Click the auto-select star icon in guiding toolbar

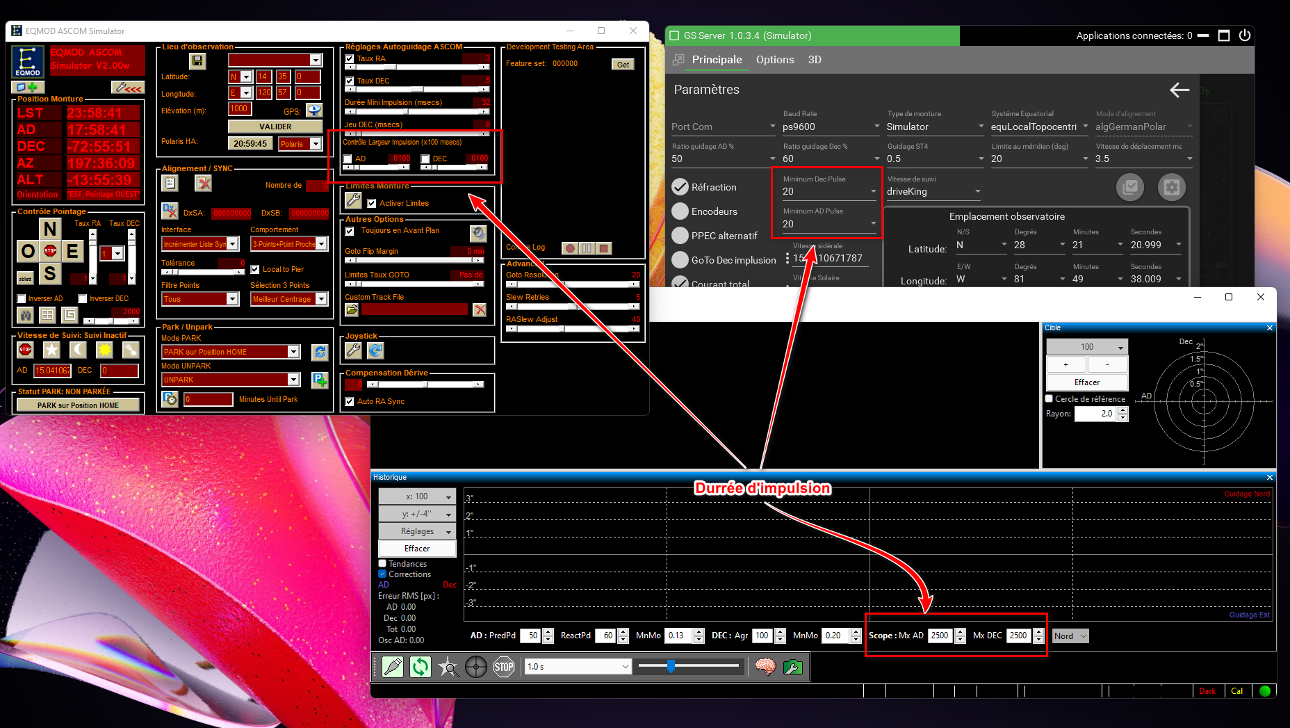pos(448,668)
